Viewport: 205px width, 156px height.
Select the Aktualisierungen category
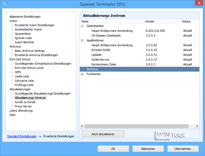click(x=20, y=89)
